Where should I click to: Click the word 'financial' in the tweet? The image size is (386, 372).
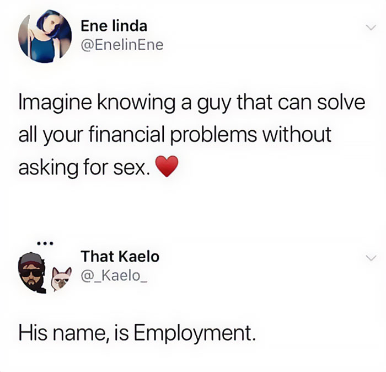[x=126, y=134]
